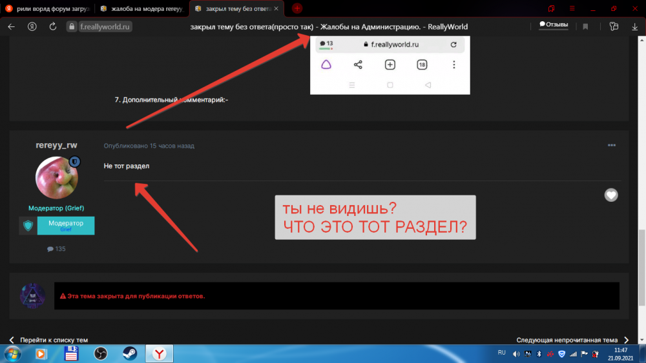Screen dimensions: 646x363
Task: Go back with the browser back arrow
Action: click(11, 26)
